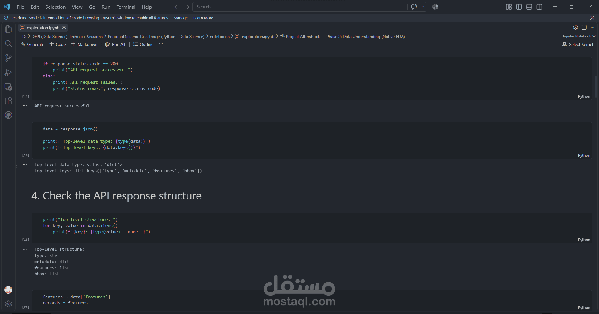Open Remote Explorer view
This screenshot has width=599, height=314.
click(8, 87)
